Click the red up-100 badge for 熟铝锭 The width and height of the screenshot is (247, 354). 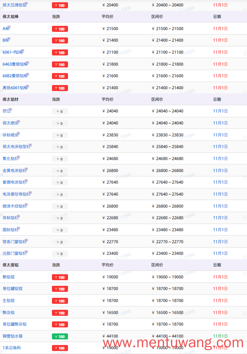(60, 278)
